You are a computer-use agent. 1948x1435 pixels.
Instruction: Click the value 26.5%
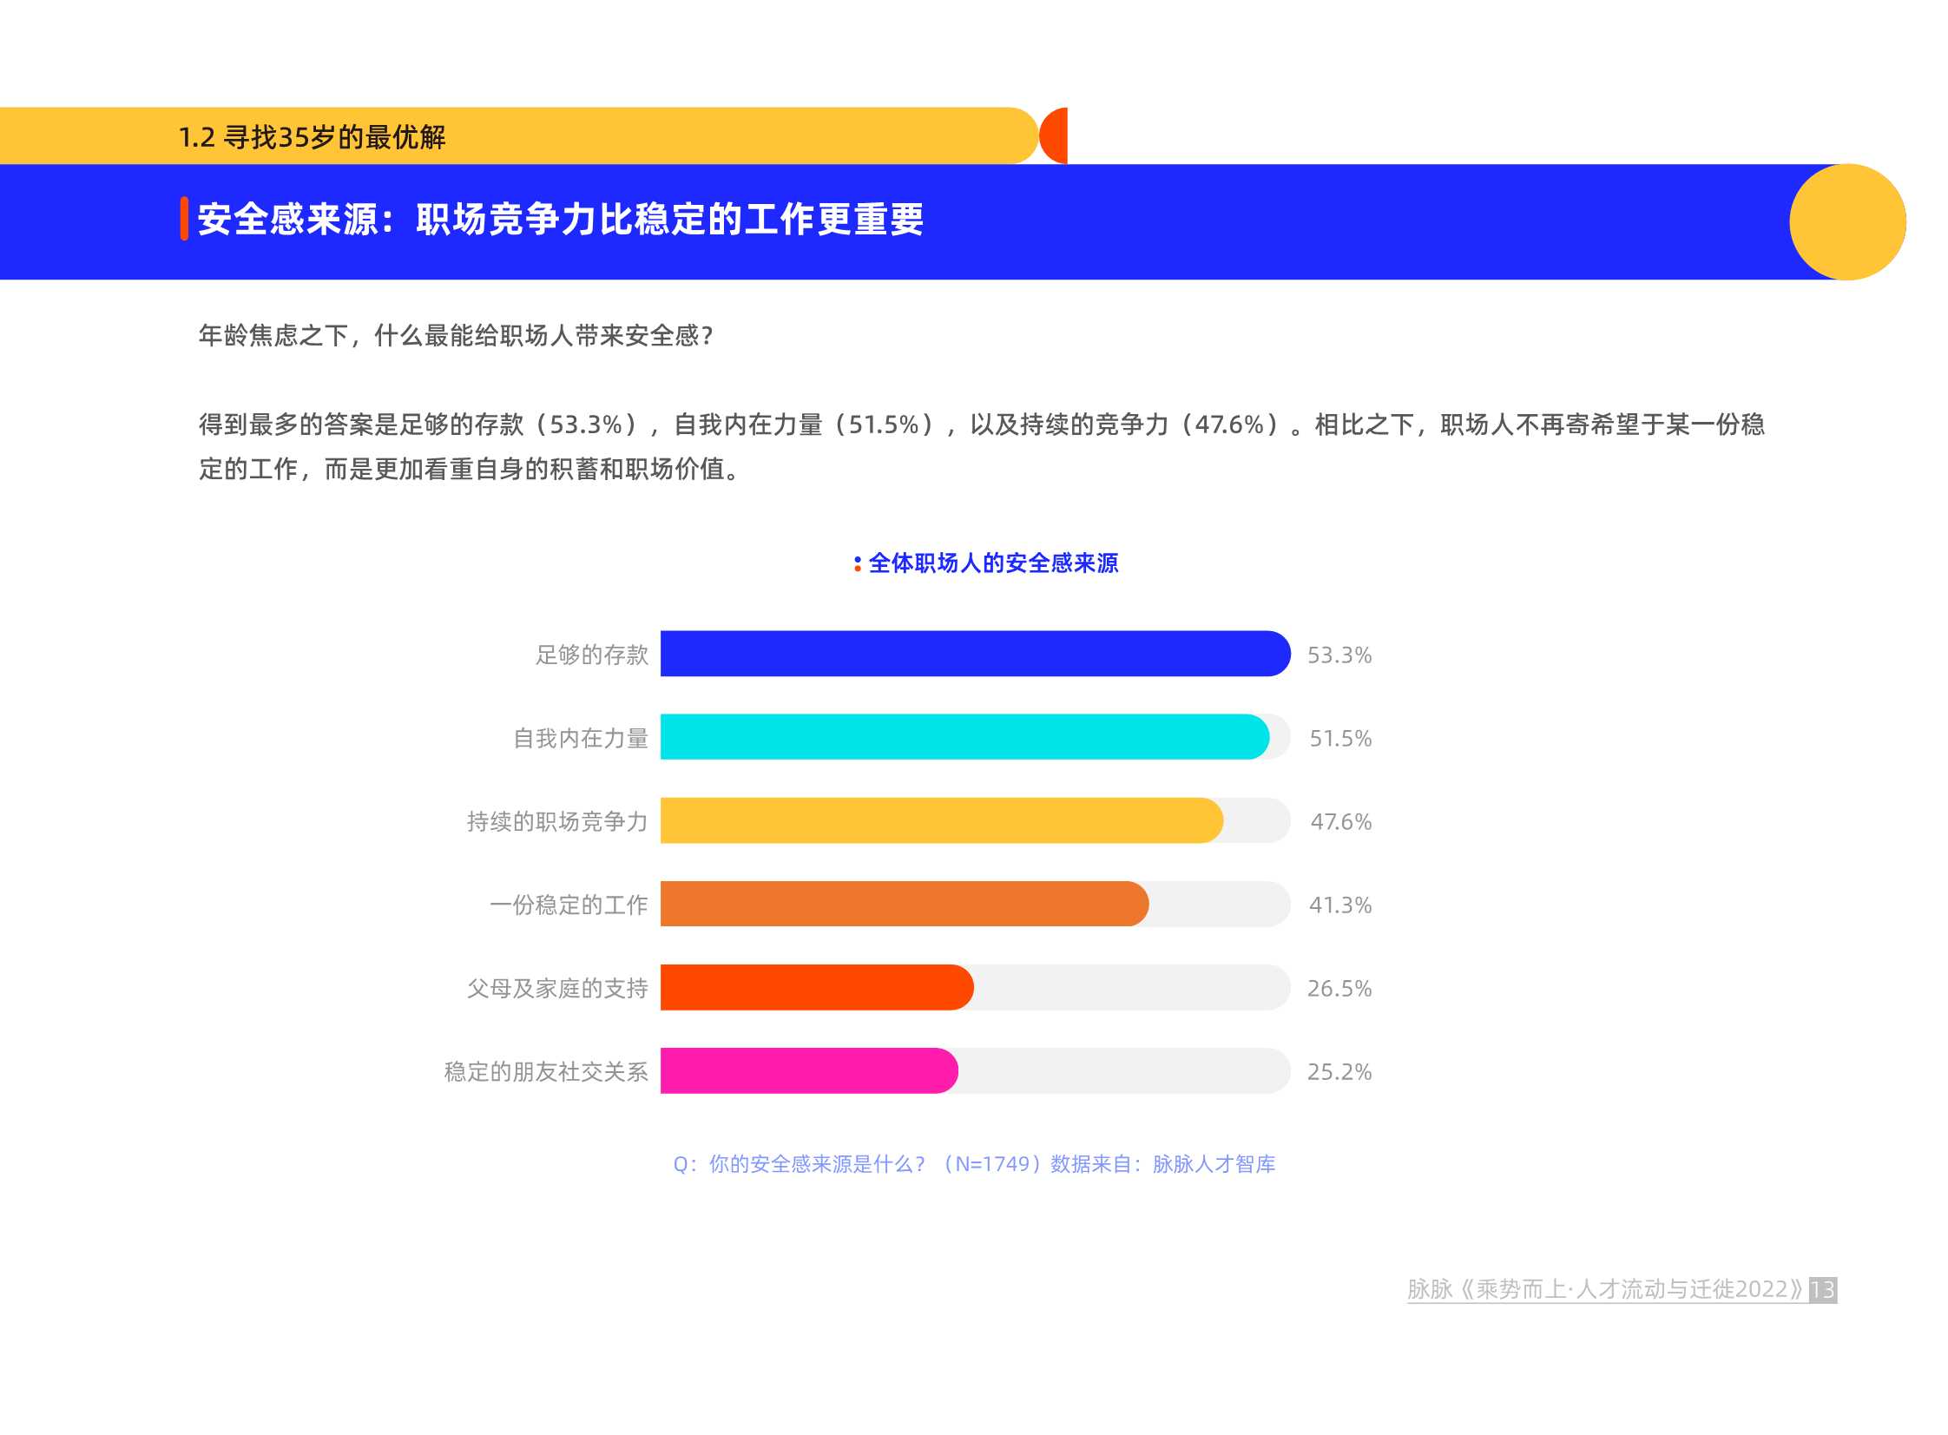(1339, 989)
